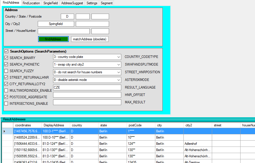The image size is (255, 163).
Task: Click the MAX_RESULT input field
Action: [87, 102]
